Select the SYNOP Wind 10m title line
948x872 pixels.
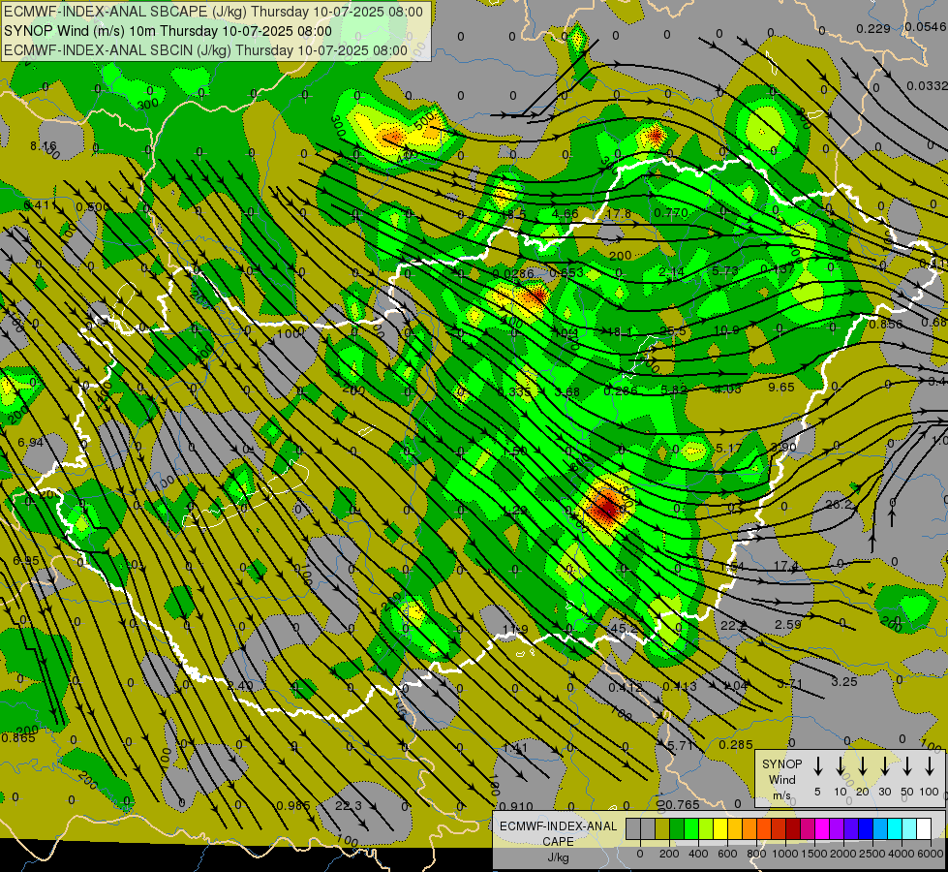pos(168,31)
